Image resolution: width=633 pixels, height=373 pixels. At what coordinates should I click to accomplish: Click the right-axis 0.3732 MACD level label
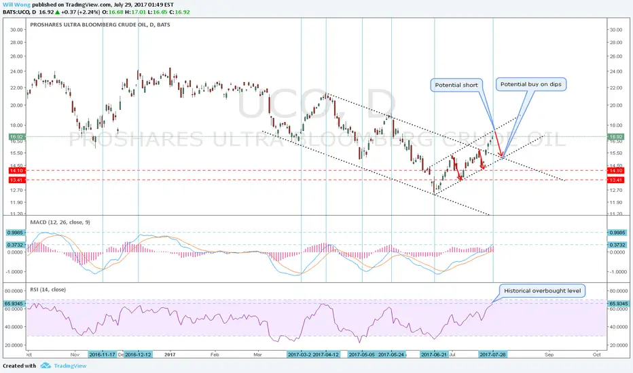(x=617, y=245)
